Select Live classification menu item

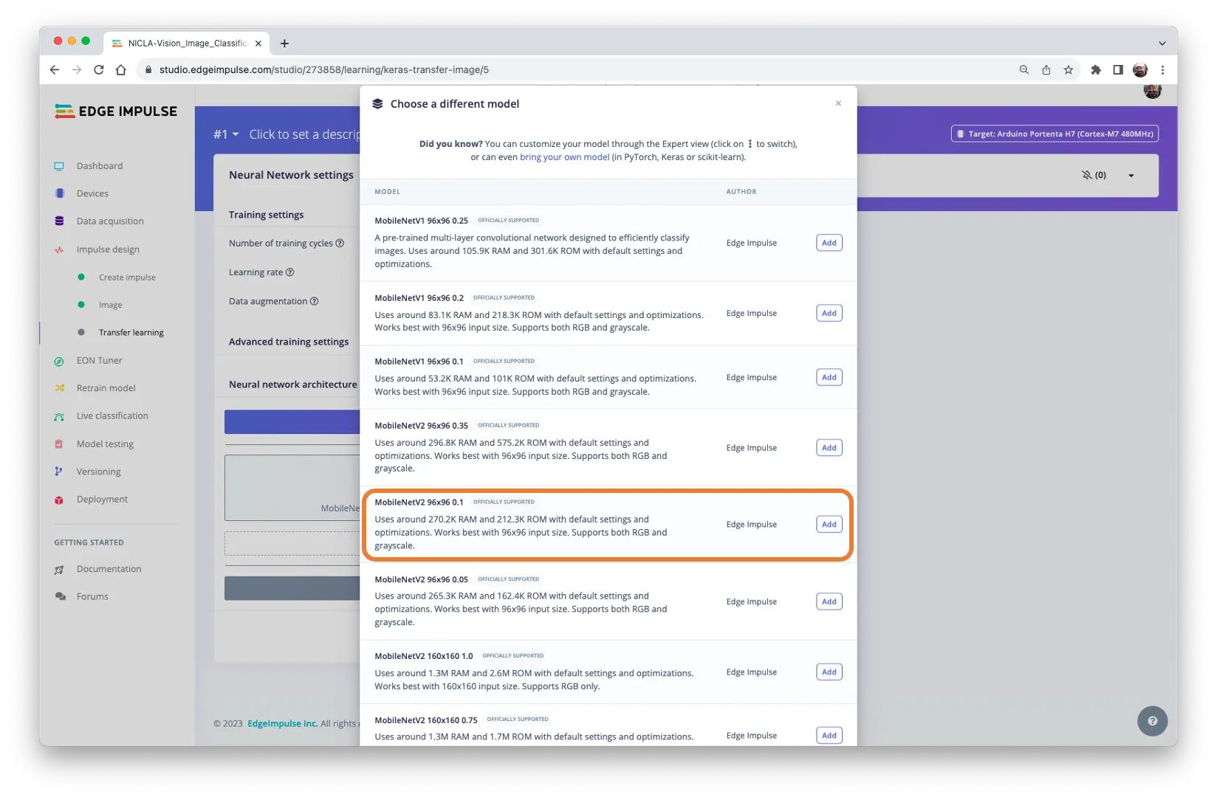coord(112,416)
